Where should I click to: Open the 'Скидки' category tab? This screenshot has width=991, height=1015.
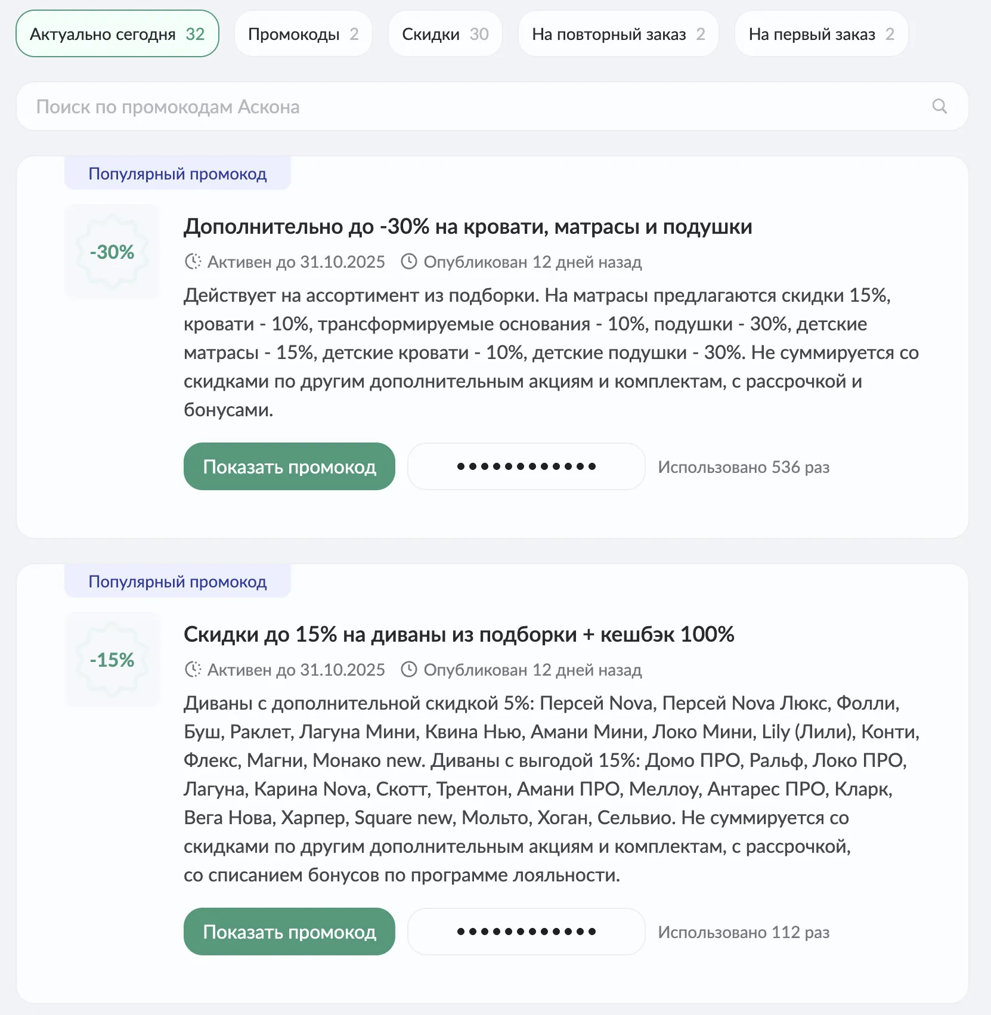(445, 34)
